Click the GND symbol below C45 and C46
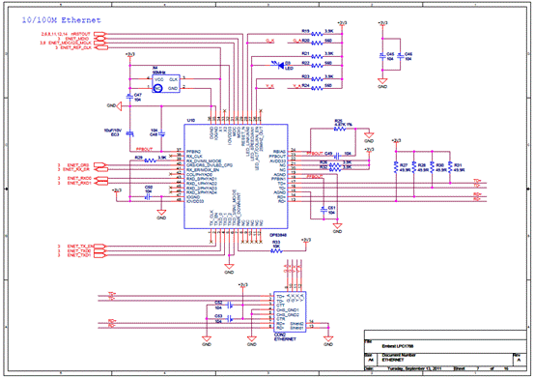 [382, 81]
